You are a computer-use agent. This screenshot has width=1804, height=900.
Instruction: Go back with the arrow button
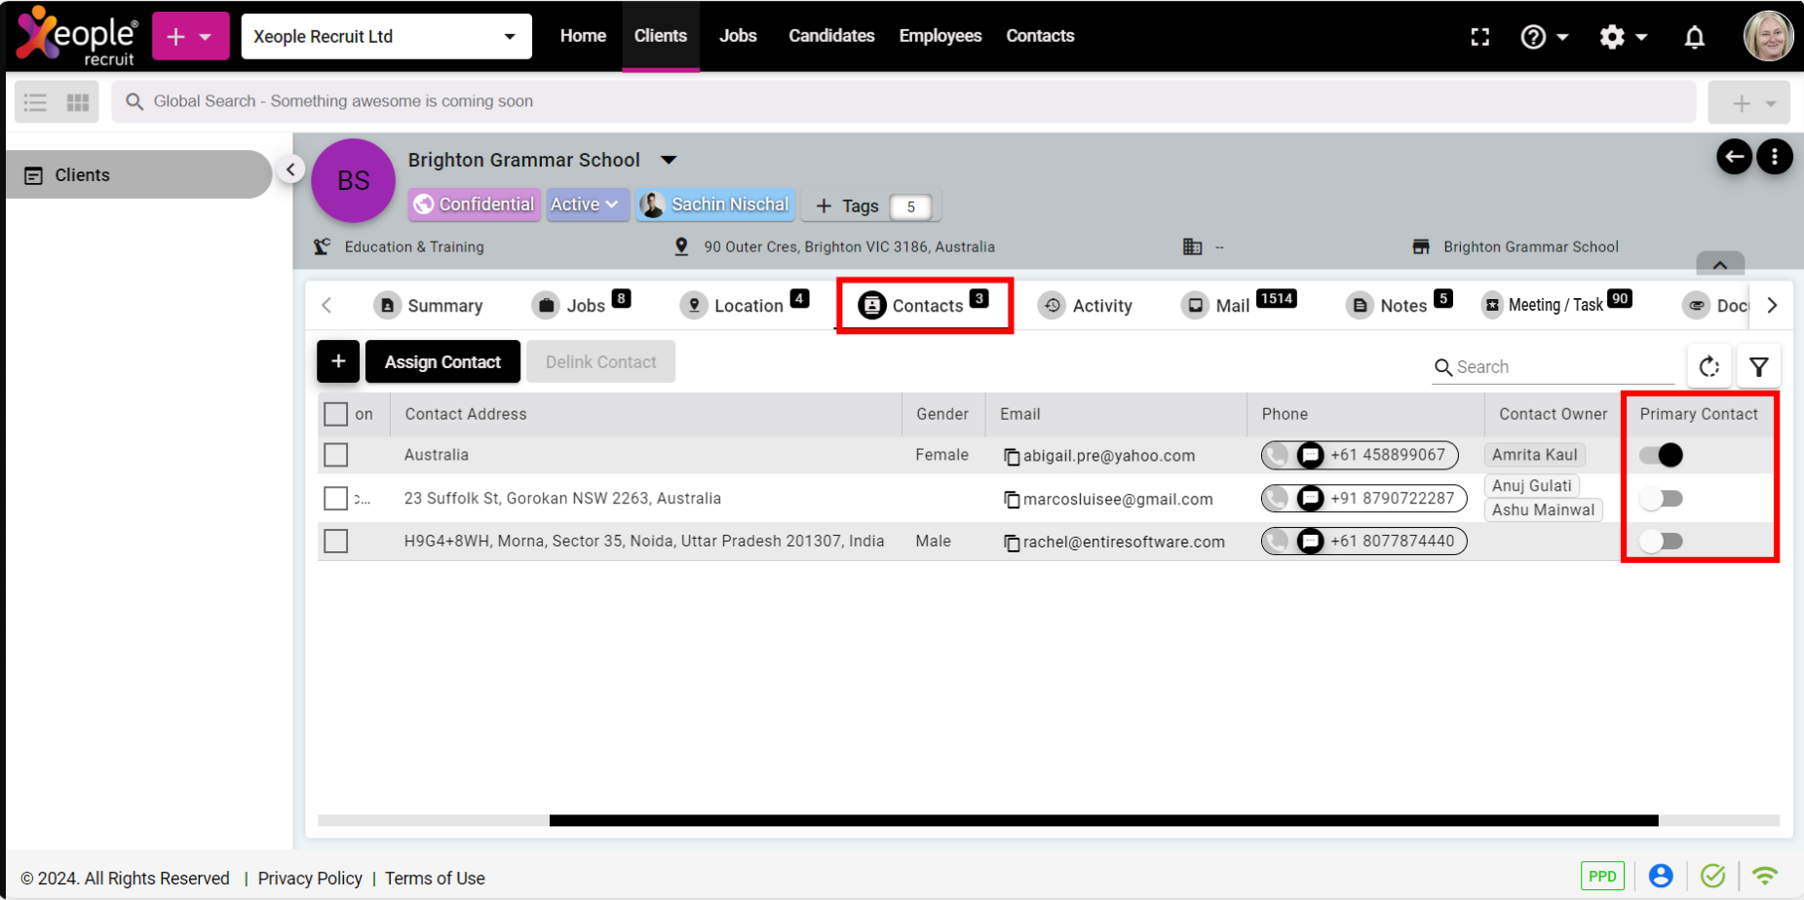pos(1734,156)
